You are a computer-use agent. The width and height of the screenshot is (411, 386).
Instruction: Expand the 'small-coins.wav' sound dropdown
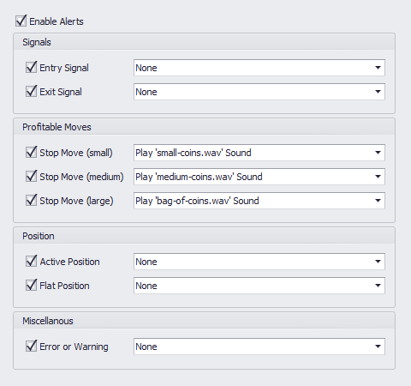(259, 153)
